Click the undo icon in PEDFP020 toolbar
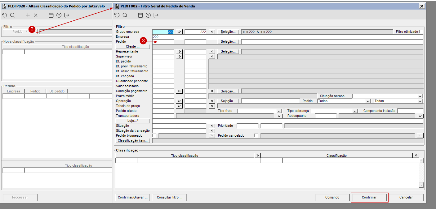Image resolution: width=436 pixels, height=209 pixels. pos(4,15)
